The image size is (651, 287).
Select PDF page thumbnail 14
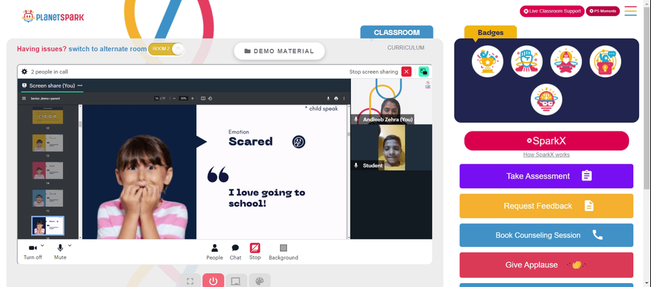tap(48, 171)
